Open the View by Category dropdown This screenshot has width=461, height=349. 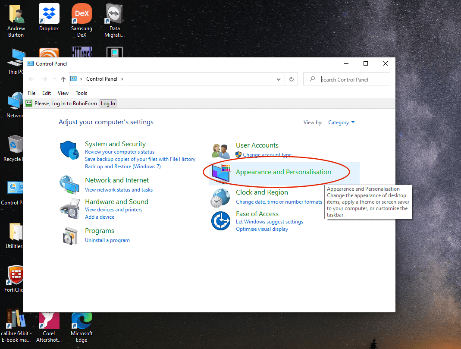tap(342, 123)
